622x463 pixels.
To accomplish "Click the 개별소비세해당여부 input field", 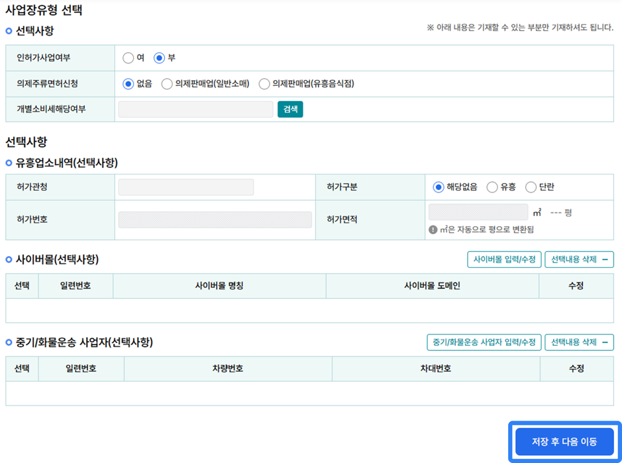I will click(x=195, y=109).
